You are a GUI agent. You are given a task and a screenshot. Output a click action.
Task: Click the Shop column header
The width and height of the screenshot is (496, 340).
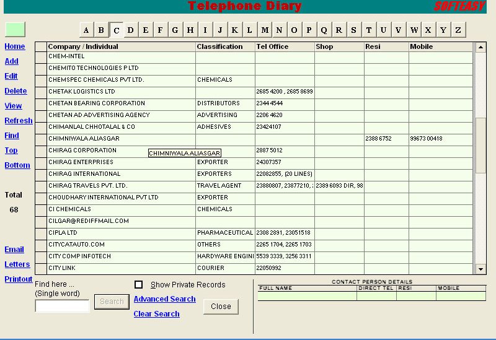(x=339, y=46)
